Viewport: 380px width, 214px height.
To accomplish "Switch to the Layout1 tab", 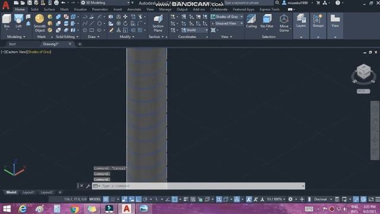I will coord(28,193).
